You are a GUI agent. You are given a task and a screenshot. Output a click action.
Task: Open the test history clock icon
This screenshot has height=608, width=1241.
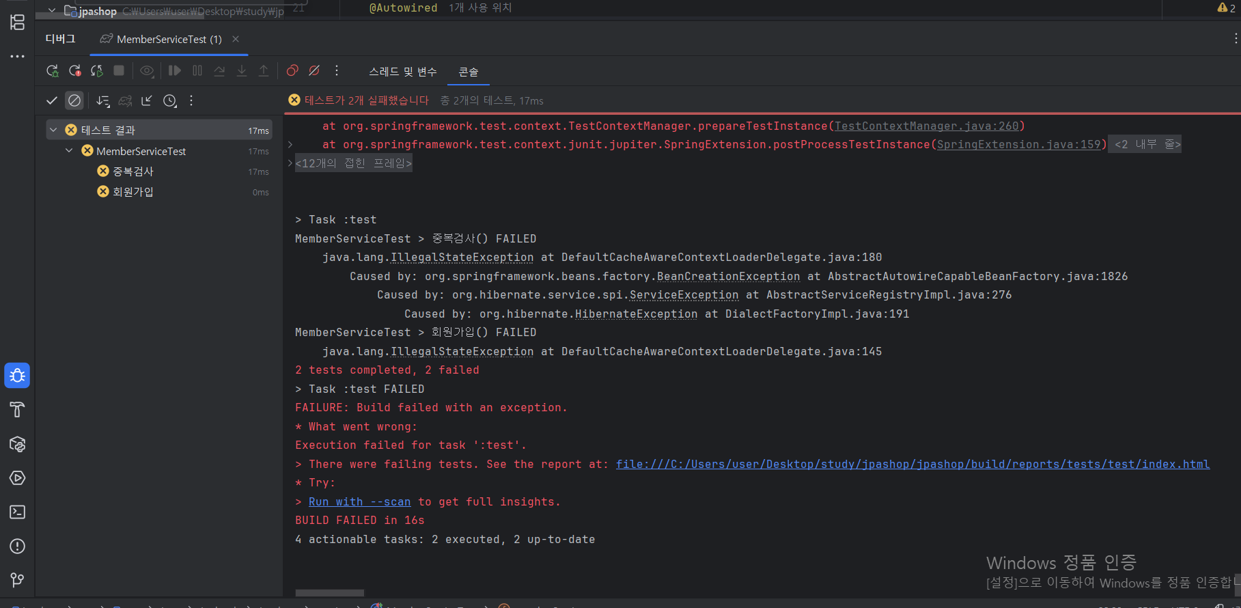coord(170,101)
